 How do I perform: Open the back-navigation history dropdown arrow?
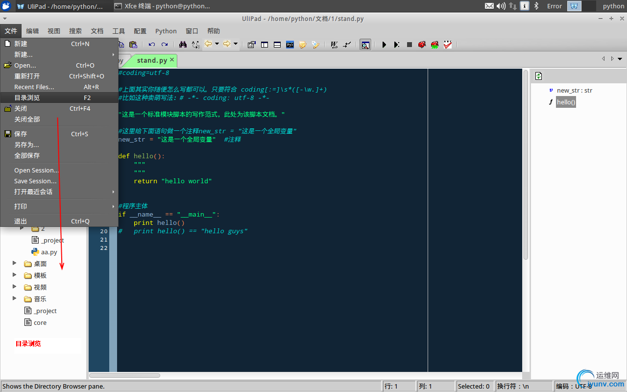click(x=217, y=44)
